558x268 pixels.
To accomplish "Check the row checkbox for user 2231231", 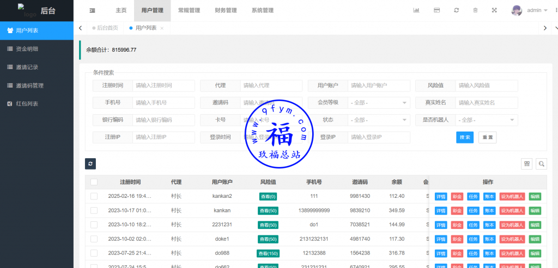I will (94, 225).
